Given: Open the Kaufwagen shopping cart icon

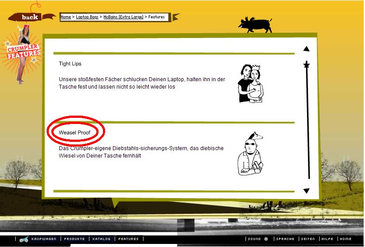Looking at the screenshot, I should (x=24, y=239).
